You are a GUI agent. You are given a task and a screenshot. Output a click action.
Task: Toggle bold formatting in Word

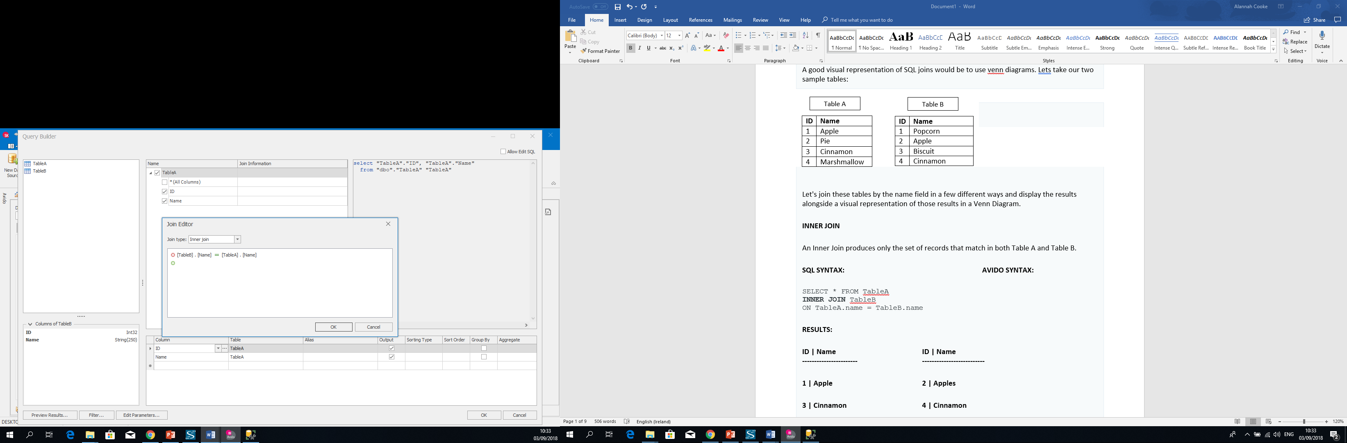pyautogui.click(x=630, y=48)
